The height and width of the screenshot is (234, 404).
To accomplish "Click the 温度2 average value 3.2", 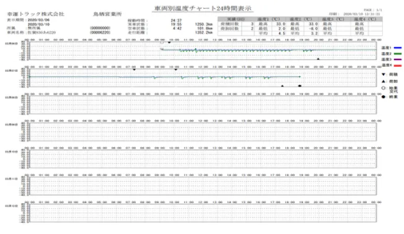I will (314, 33).
